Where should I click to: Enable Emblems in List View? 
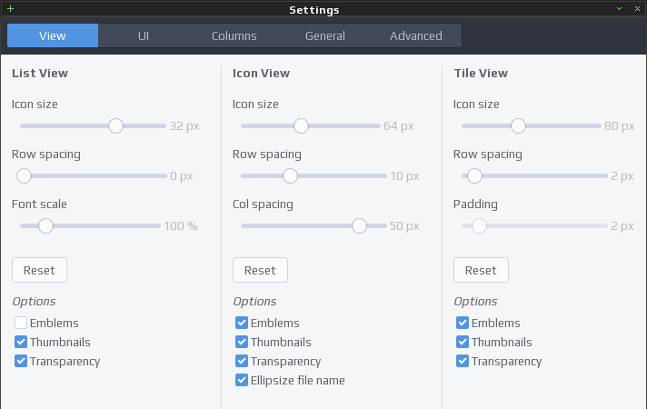pyautogui.click(x=21, y=323)
